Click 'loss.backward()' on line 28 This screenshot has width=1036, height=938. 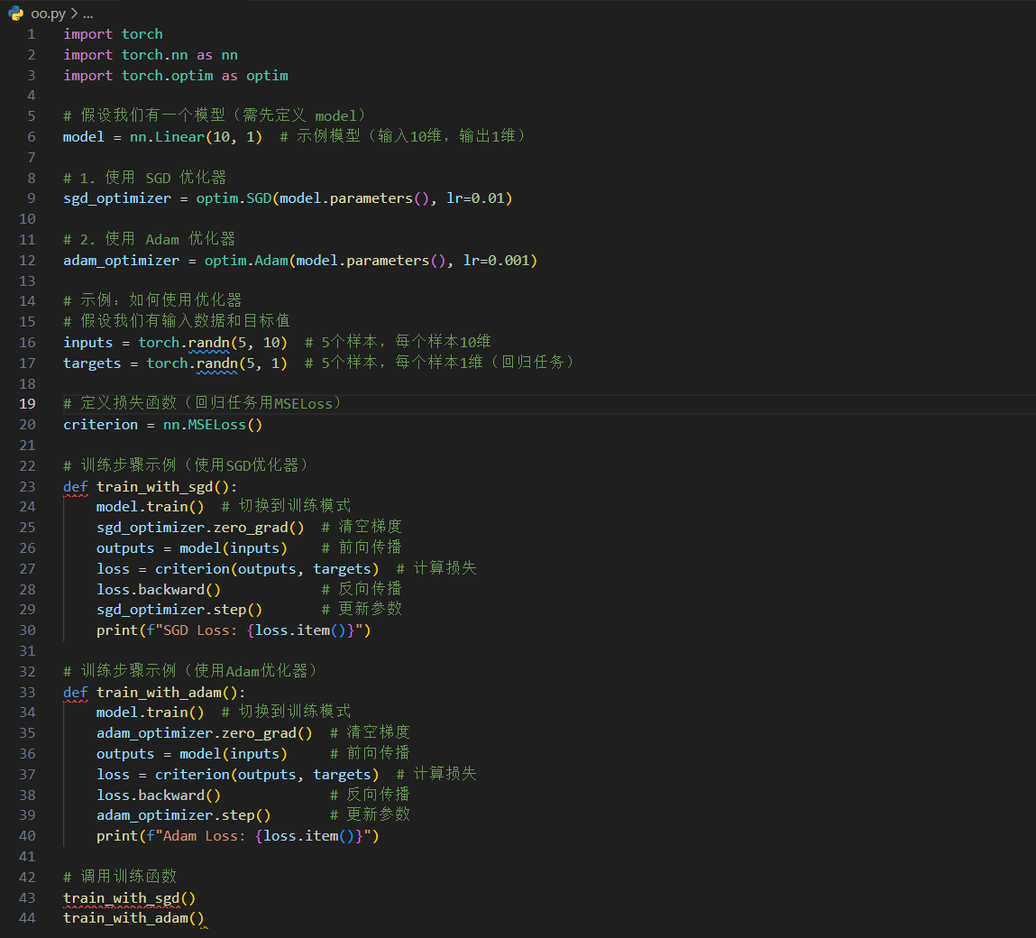[x=159, y=590]
